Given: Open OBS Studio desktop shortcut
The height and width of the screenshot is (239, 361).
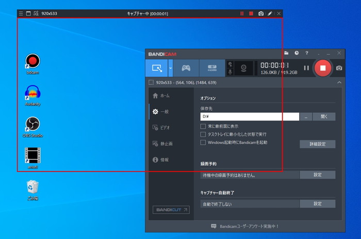Looking at the screenshot, I should click(32, 127).
